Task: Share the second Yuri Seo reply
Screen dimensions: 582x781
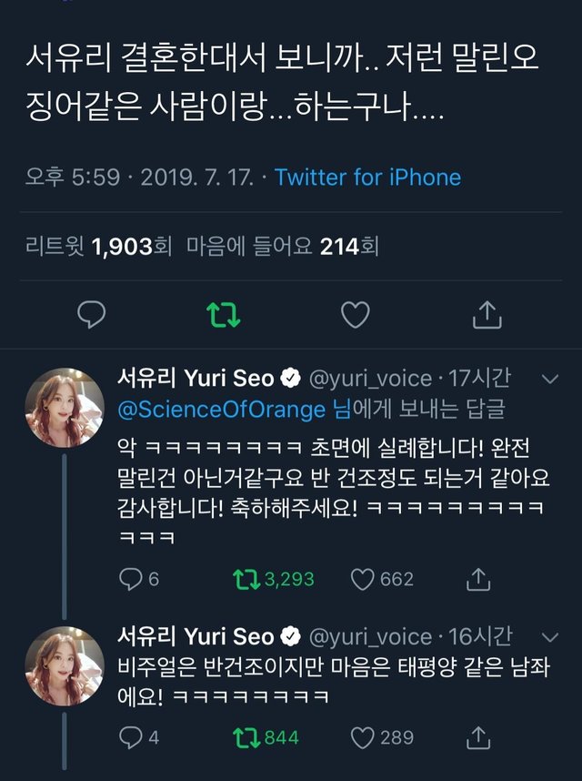Action: pyautogui.click(x=477, y=737)
